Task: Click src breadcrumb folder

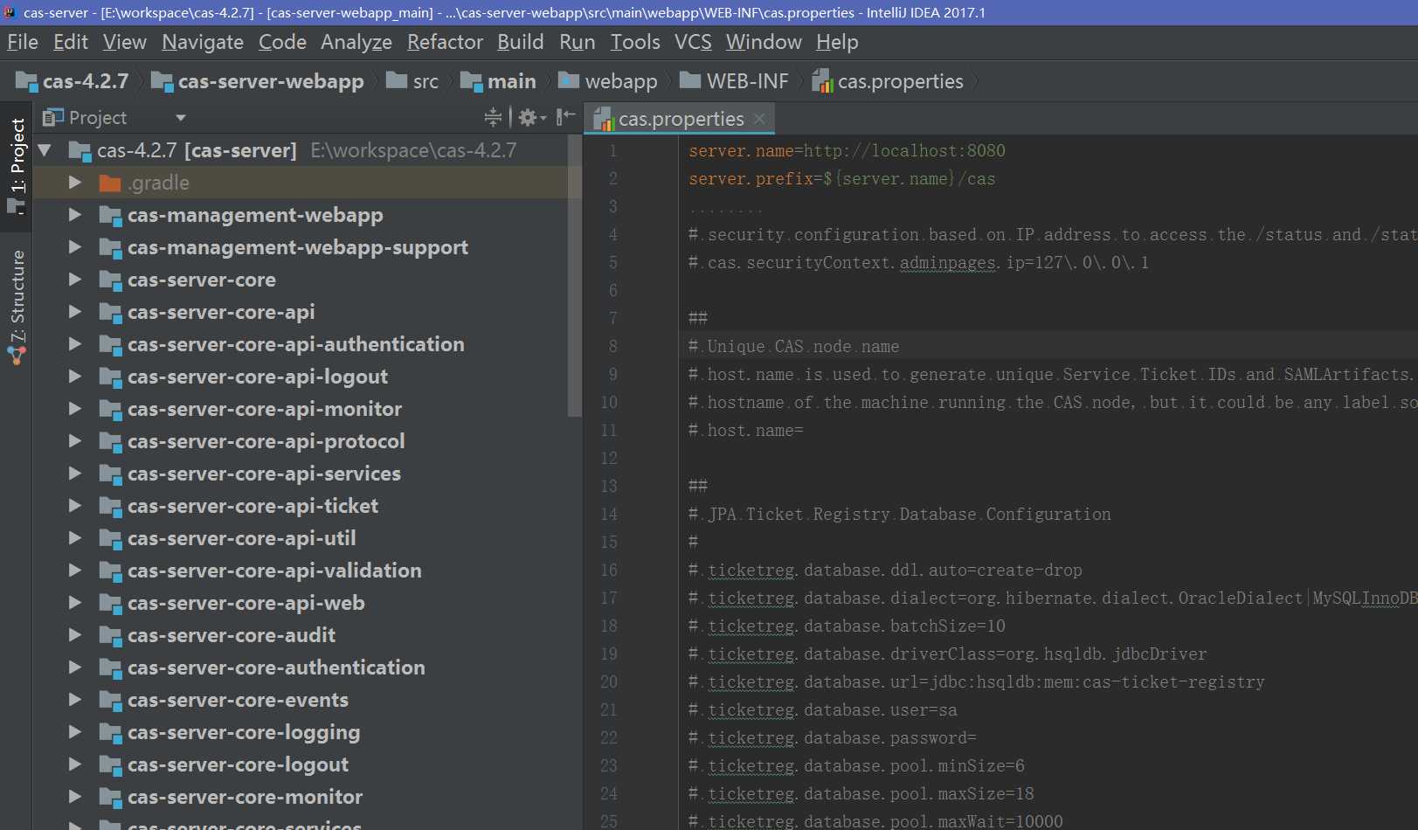Action: 412,81
